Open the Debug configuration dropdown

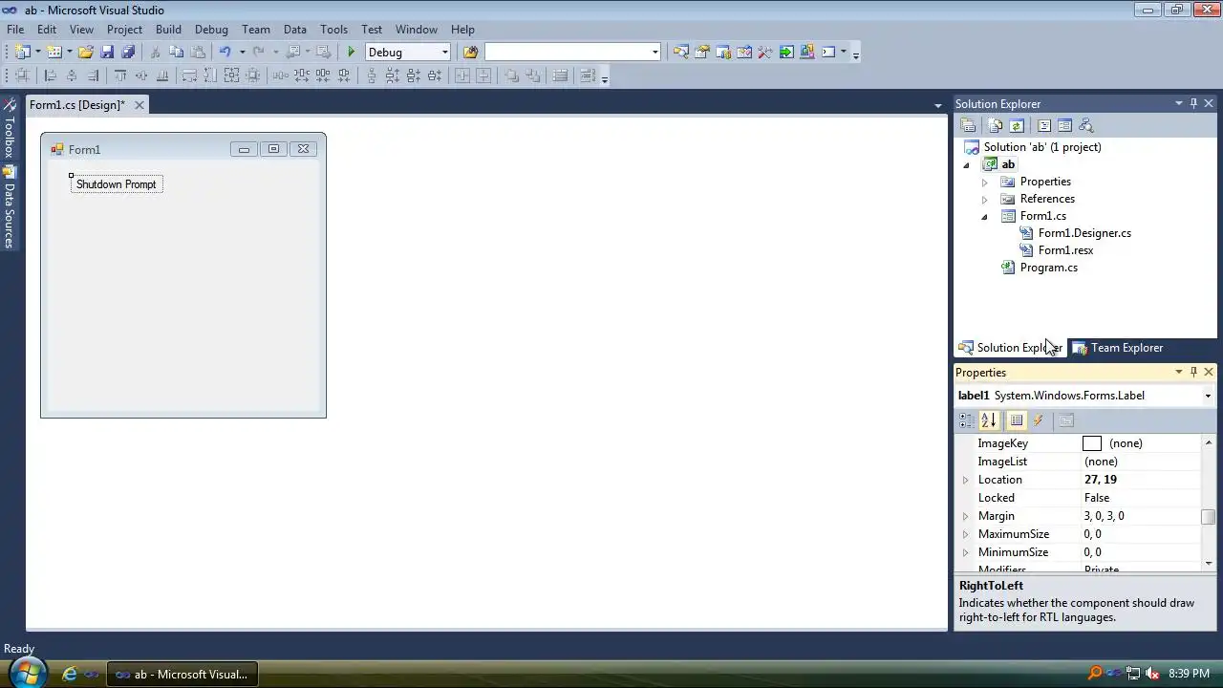tap(444, 52)
